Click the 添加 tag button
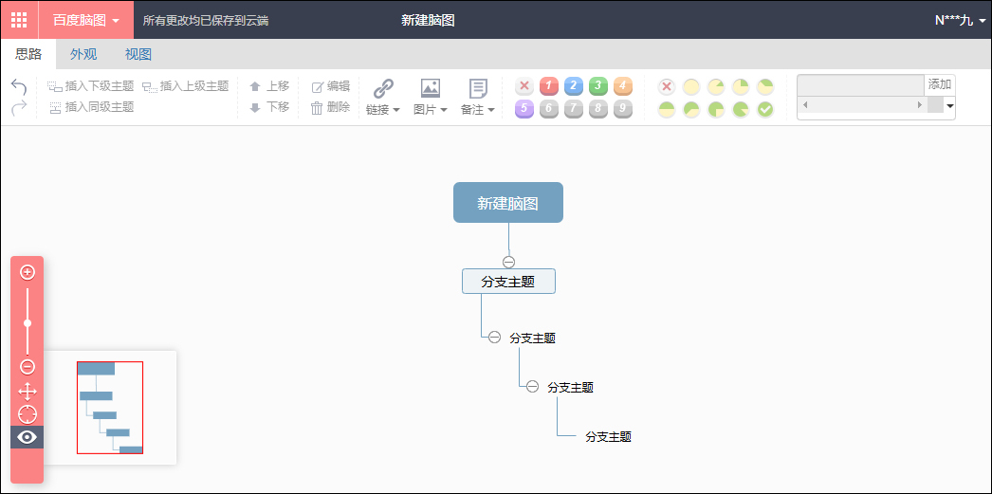The image size is (992, 494). tap(940, 84)
